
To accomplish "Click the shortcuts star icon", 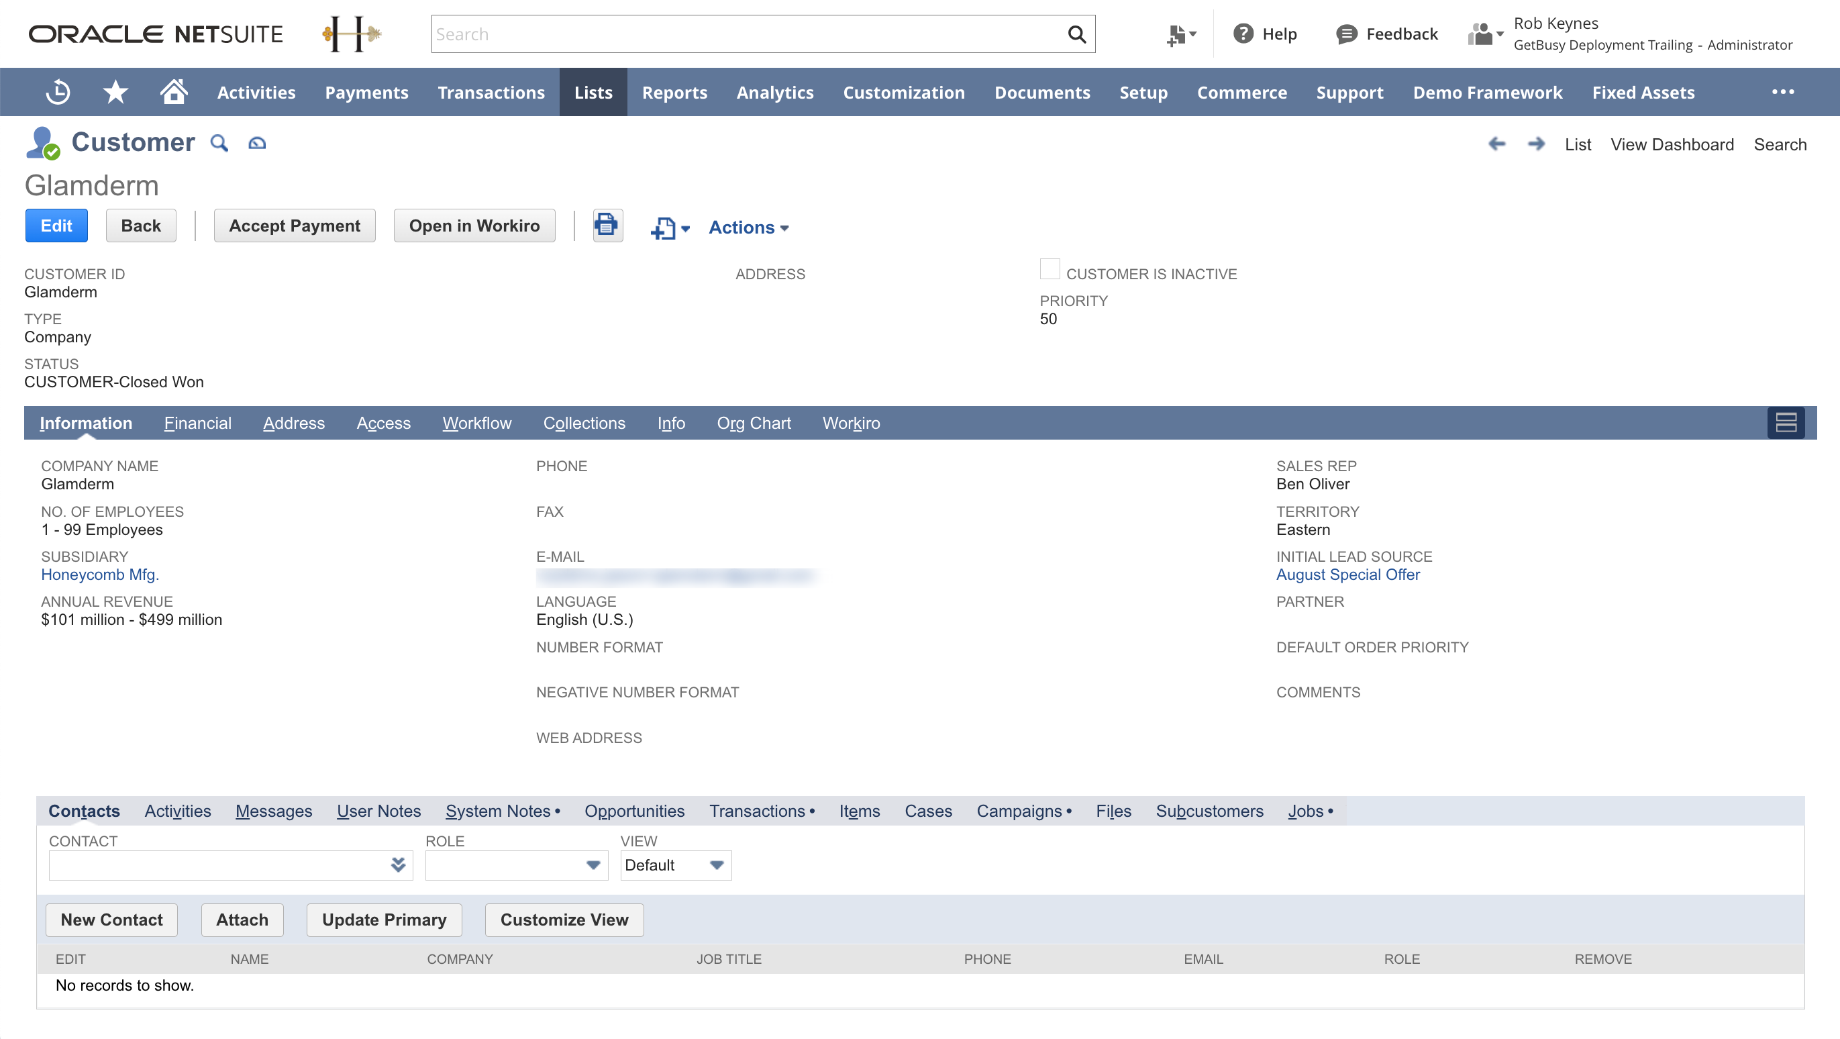I will [x=115, y=92].
